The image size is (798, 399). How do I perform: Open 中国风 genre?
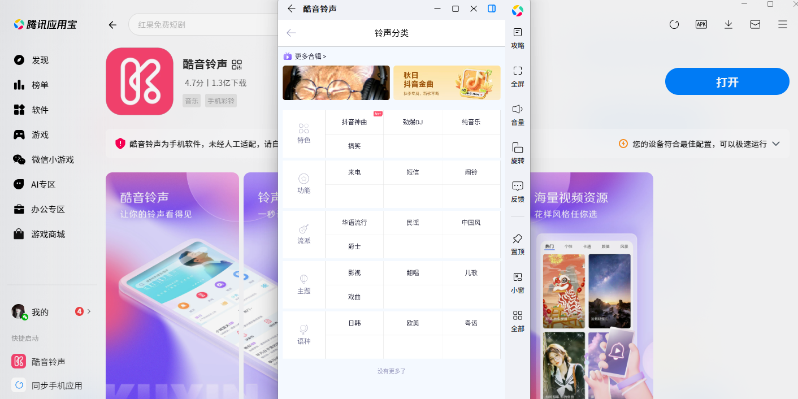coord(471,223)
